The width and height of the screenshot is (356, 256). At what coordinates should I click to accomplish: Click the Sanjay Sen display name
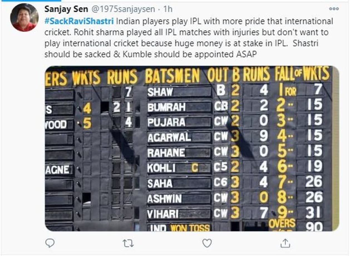[x=66, y=9]
